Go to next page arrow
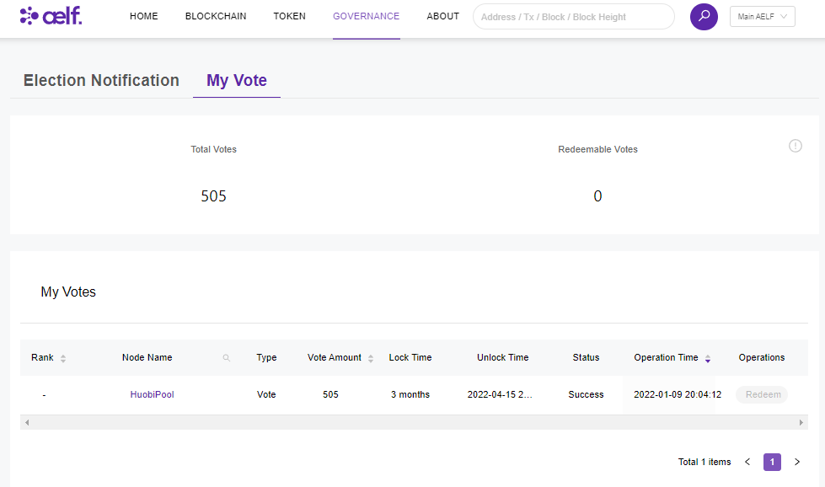The image size is (825, 487). point(797,462)
